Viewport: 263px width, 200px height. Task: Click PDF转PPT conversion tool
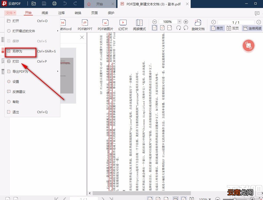pos(85,25)
